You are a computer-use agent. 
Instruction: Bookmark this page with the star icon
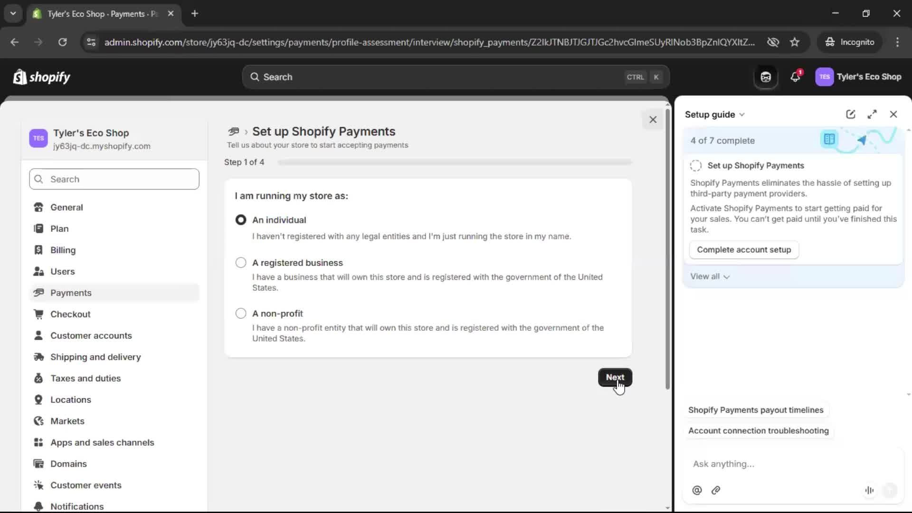[795, 42]
